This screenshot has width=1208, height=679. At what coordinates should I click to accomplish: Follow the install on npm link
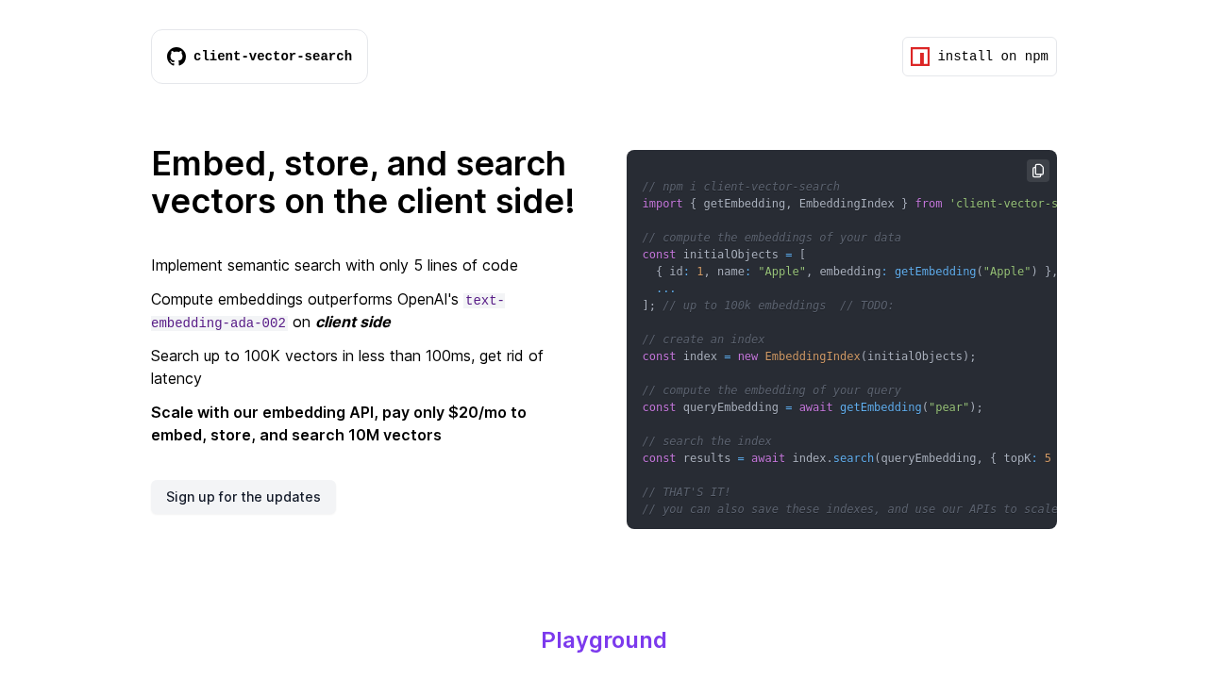point(979,56)
